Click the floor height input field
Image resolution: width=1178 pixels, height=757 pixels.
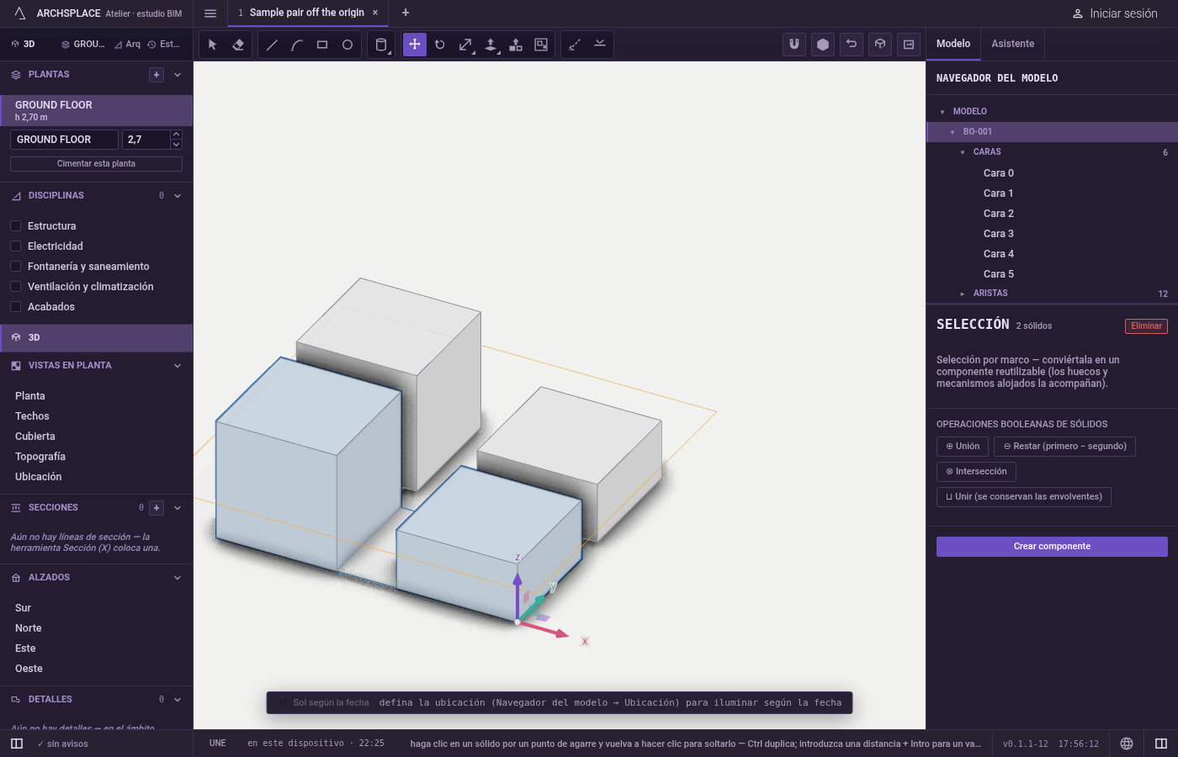click(x=146, y=140)
